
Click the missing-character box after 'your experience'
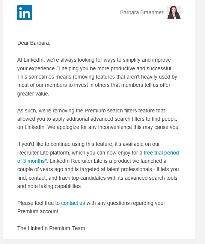pos(58,68)
